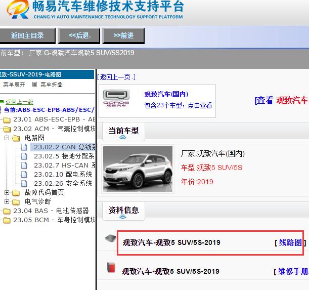Click the 故障代码首页 folder icon
This screenshot has width=309, height=290.
coord(16,193)
